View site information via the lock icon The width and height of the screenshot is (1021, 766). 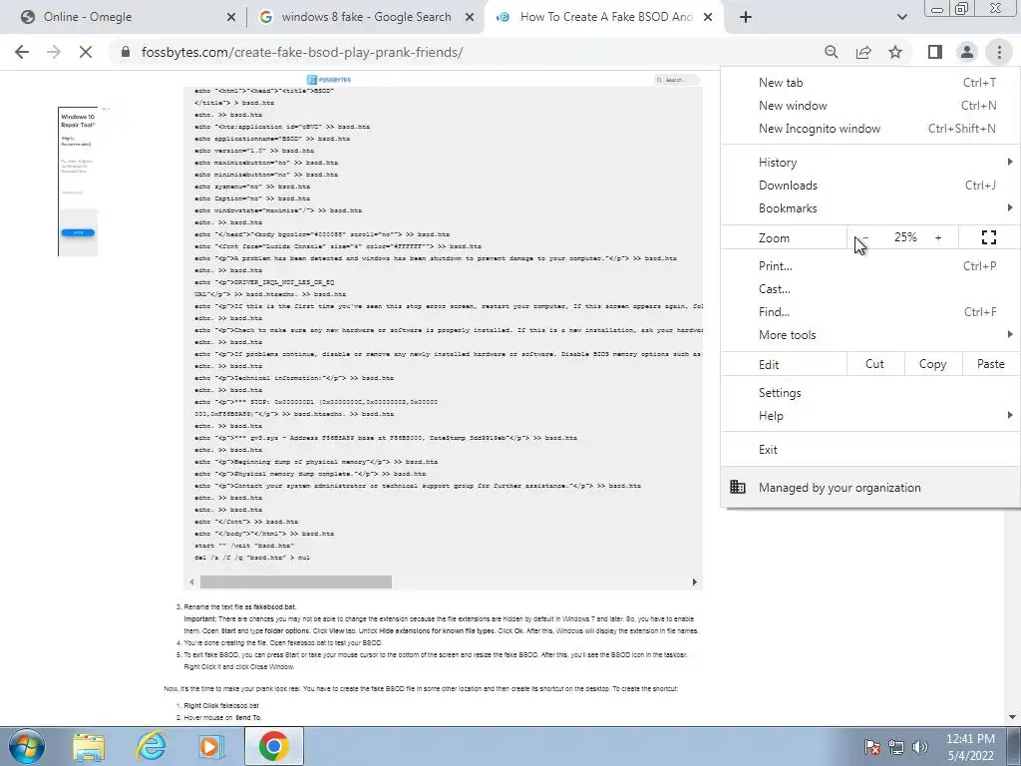126,52
